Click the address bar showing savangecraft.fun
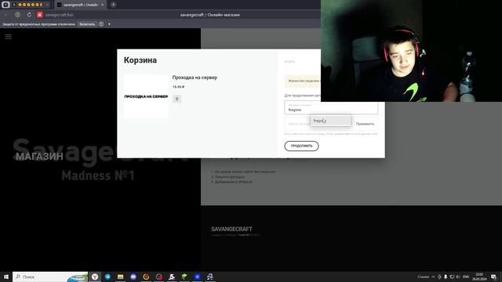 coord(60,15)
